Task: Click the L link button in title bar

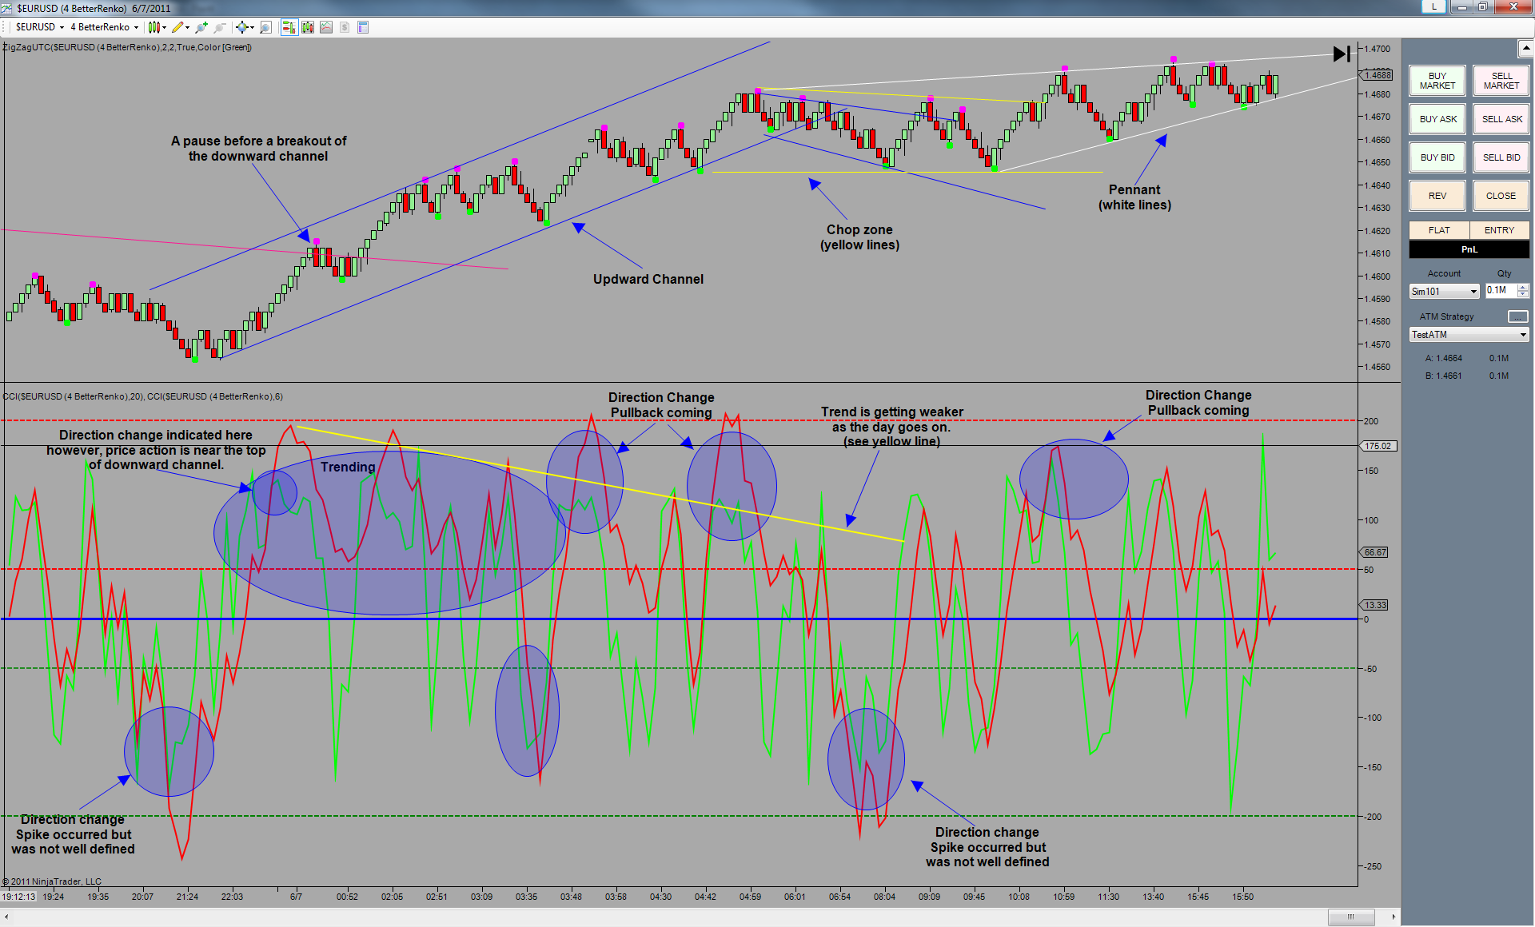Action: tap(1433, 7)
